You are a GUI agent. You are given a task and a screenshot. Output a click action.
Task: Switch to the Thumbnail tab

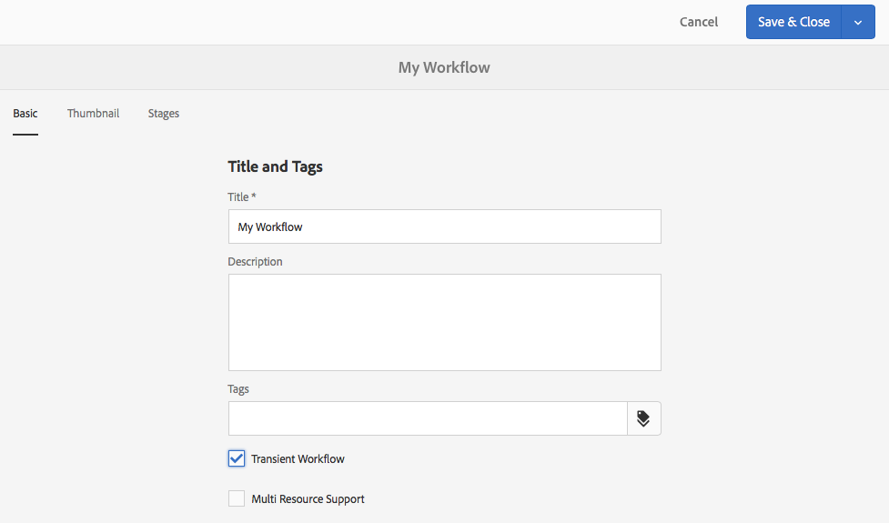(93, 114)
